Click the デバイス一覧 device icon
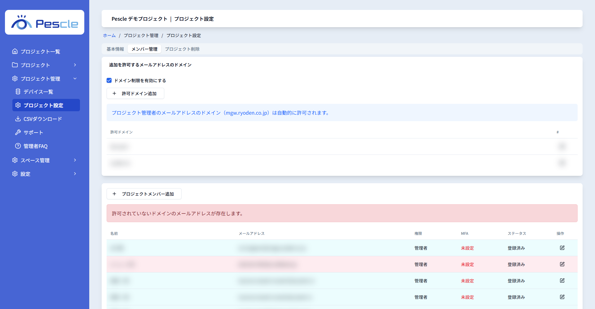Image resolution: width=595 pixels, height=309 pixels. tap(18, 91)
